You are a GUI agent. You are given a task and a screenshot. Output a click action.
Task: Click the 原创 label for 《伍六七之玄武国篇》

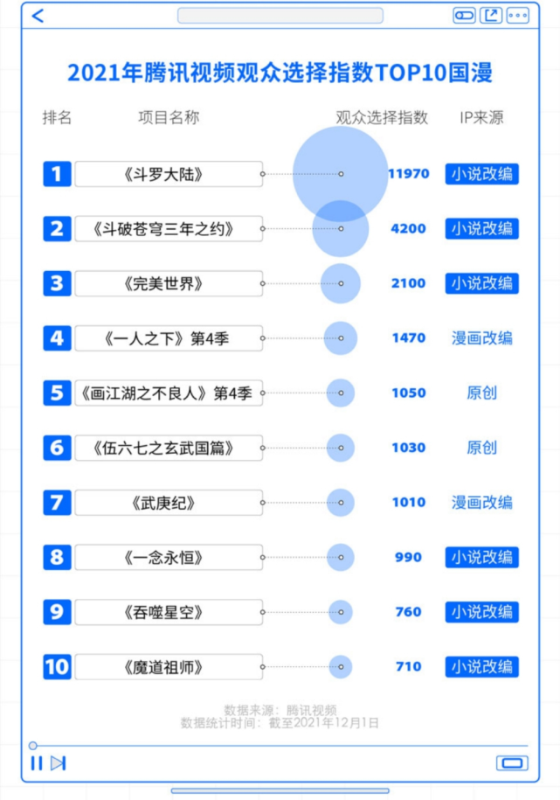point(481,448)
